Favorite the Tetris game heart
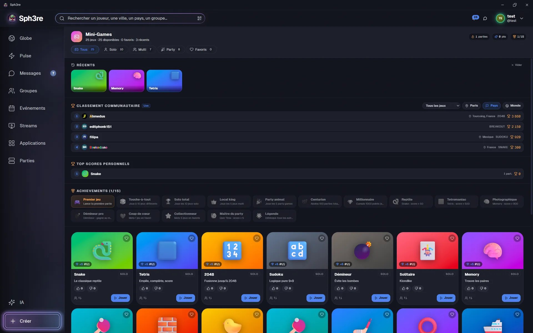This screenshot has width=533, height=333. point(192,238)
